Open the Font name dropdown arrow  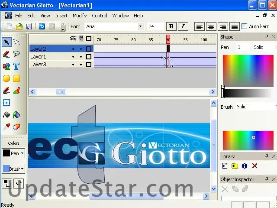point(140,26)
